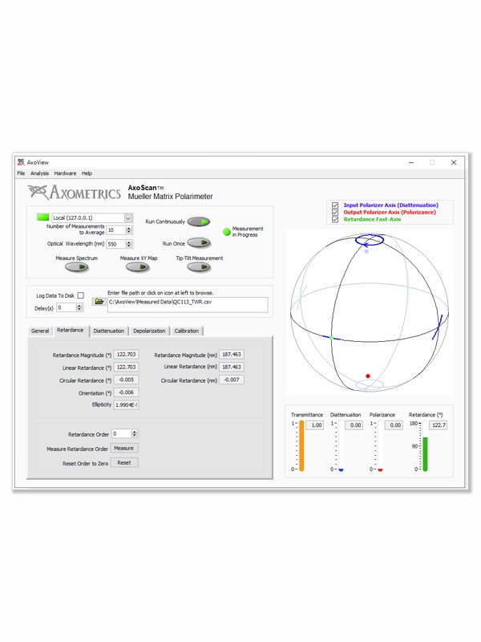Click the Retardance Order stepper arrows
Image resolution: width=481 pixels, height=642 pixels.
point(134,434)
